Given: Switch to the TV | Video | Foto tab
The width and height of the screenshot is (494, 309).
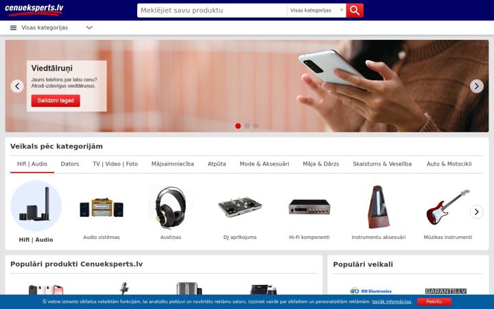Looking at the screenshot, I should point(115,164).
